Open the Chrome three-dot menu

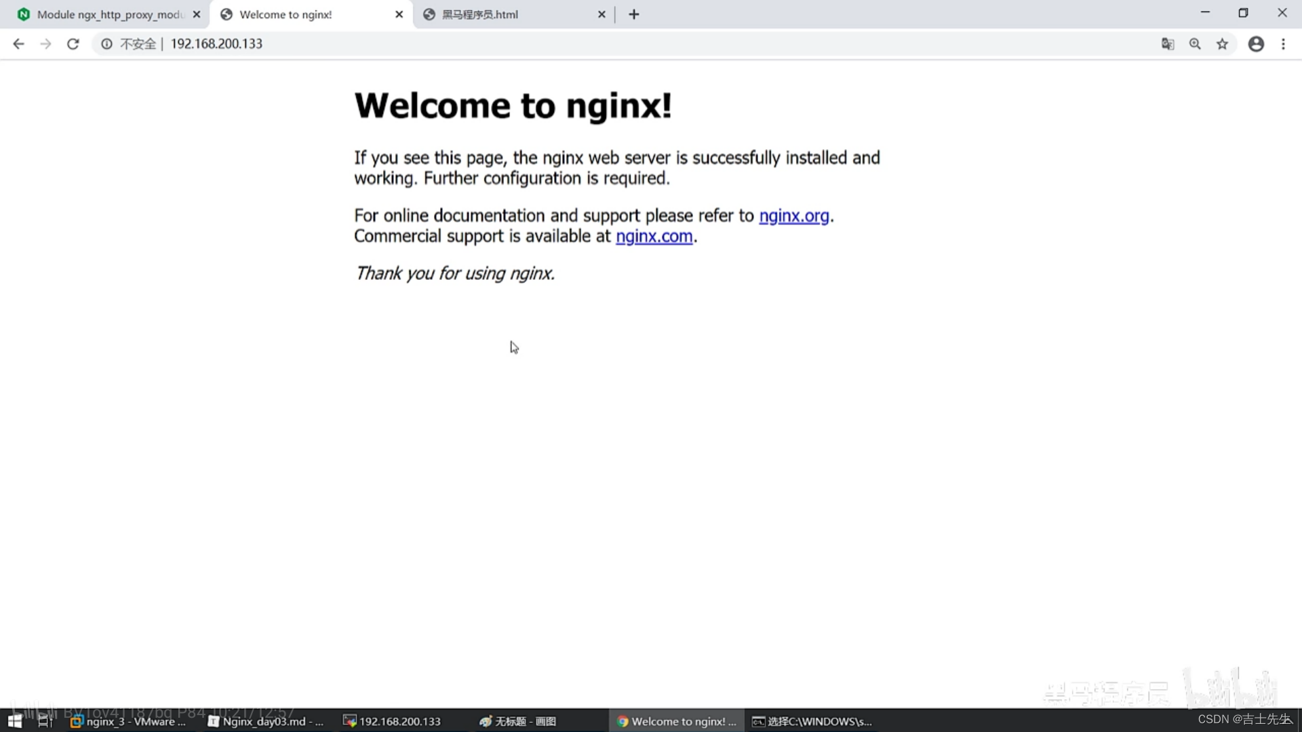coord(1283,44)
